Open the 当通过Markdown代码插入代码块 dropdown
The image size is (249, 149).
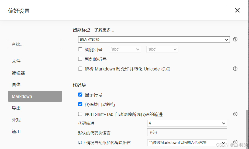click(187, 143)
